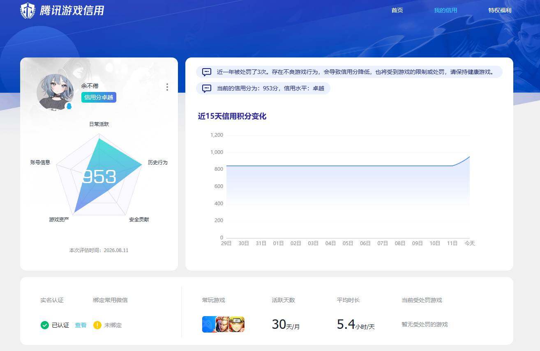The height and width of the screenshot is (351, 540).
Task: Open the 特权福利 nav tab
Action: [x=500, y=10]
